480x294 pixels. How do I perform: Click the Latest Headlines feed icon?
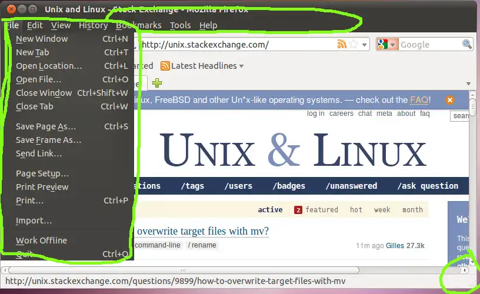pyautogui.click(x=165, y=66)
